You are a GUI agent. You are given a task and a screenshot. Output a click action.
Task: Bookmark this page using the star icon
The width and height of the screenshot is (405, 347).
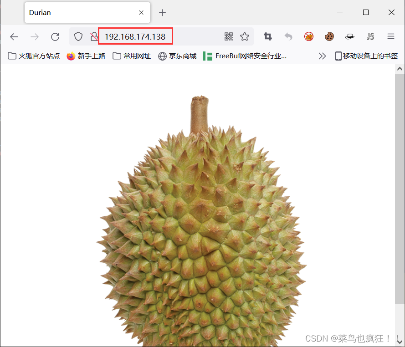(x=245, y=36)
